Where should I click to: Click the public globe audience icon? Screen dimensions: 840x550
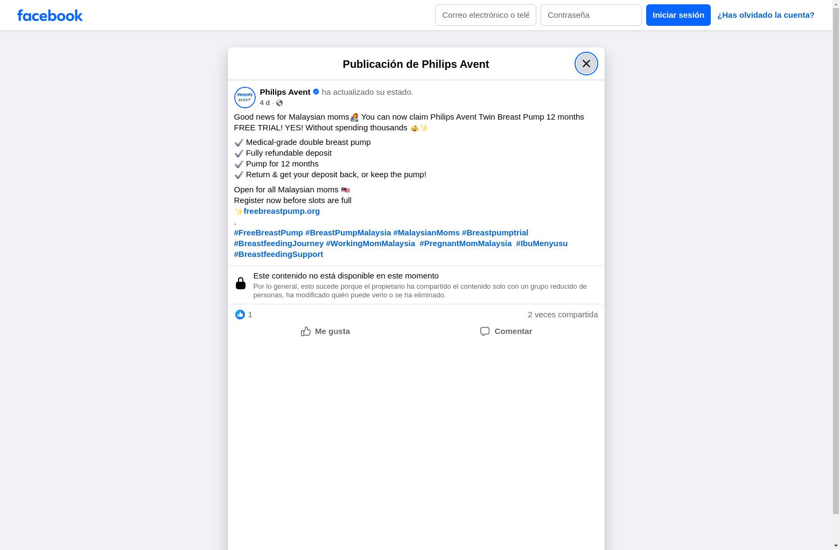(279, 103)
